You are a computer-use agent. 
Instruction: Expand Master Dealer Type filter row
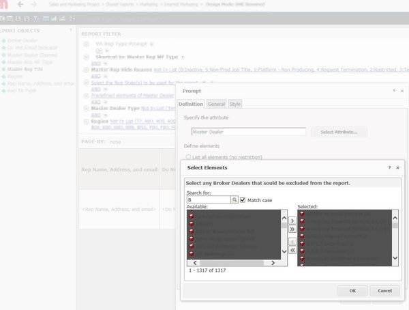[87, 108]
